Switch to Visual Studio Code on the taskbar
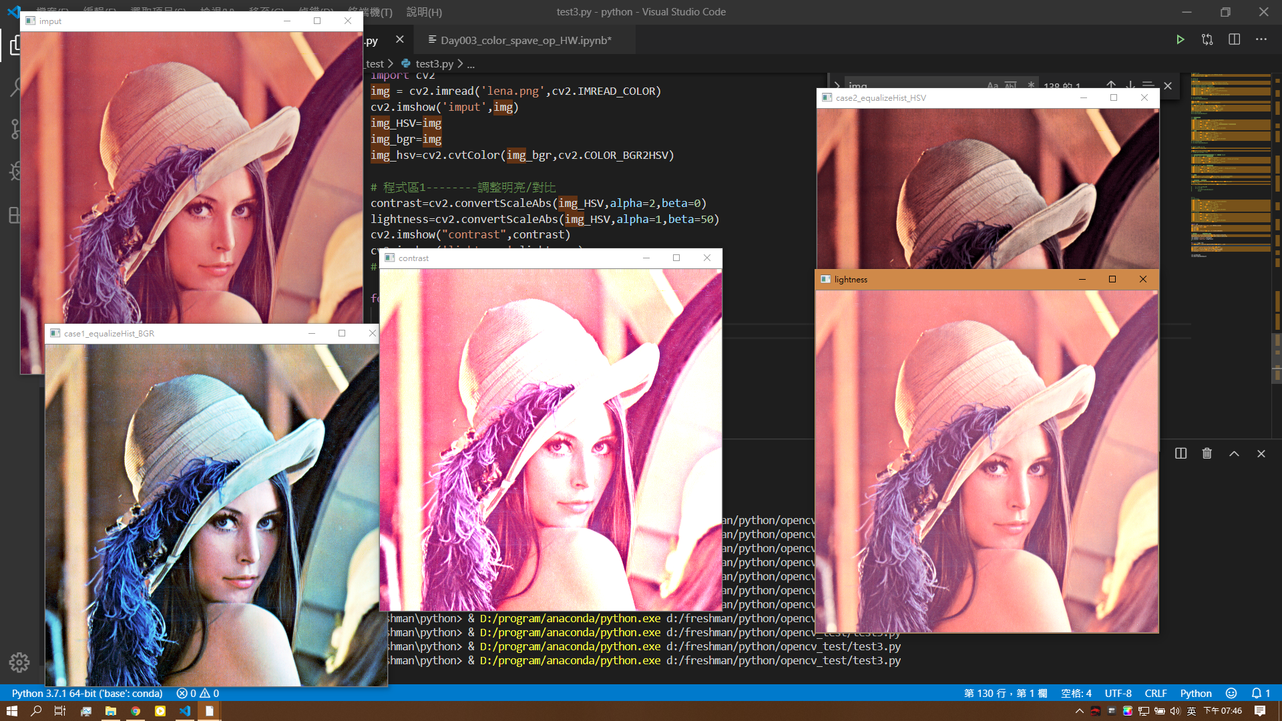 (185, 711)
